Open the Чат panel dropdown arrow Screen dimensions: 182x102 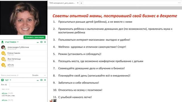[x=11, y=80]
